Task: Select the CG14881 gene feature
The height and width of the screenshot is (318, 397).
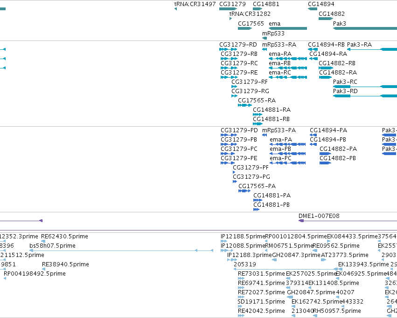Action: click(x=258, y=9)
